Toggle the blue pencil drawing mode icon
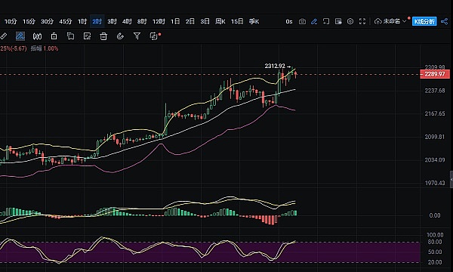Screen dimensions: 453x272 point(314,21)
